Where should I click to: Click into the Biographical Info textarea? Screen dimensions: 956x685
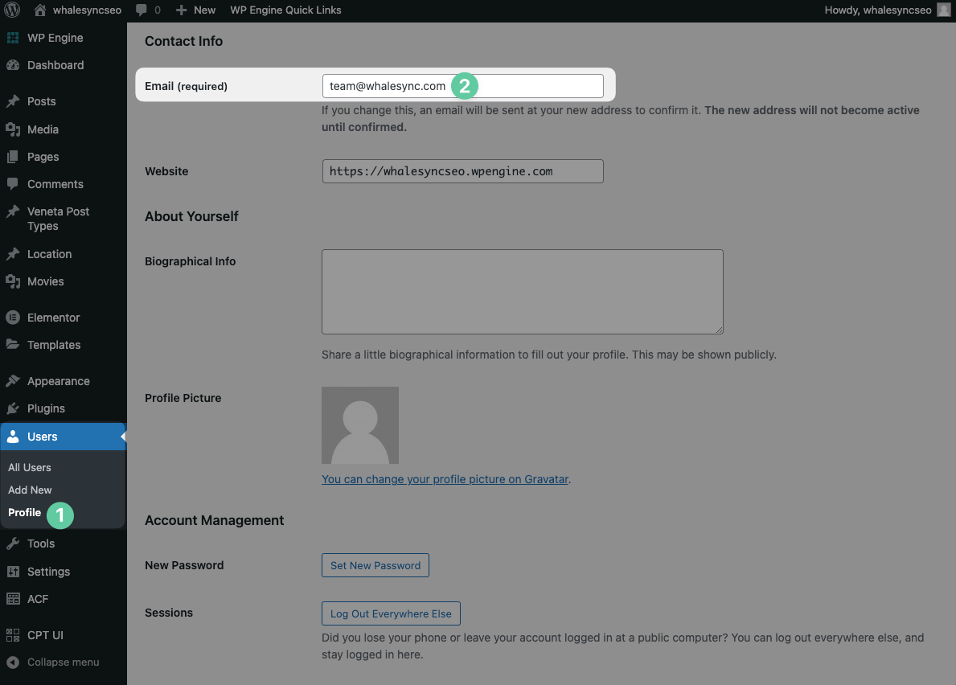tap(523, 292)
